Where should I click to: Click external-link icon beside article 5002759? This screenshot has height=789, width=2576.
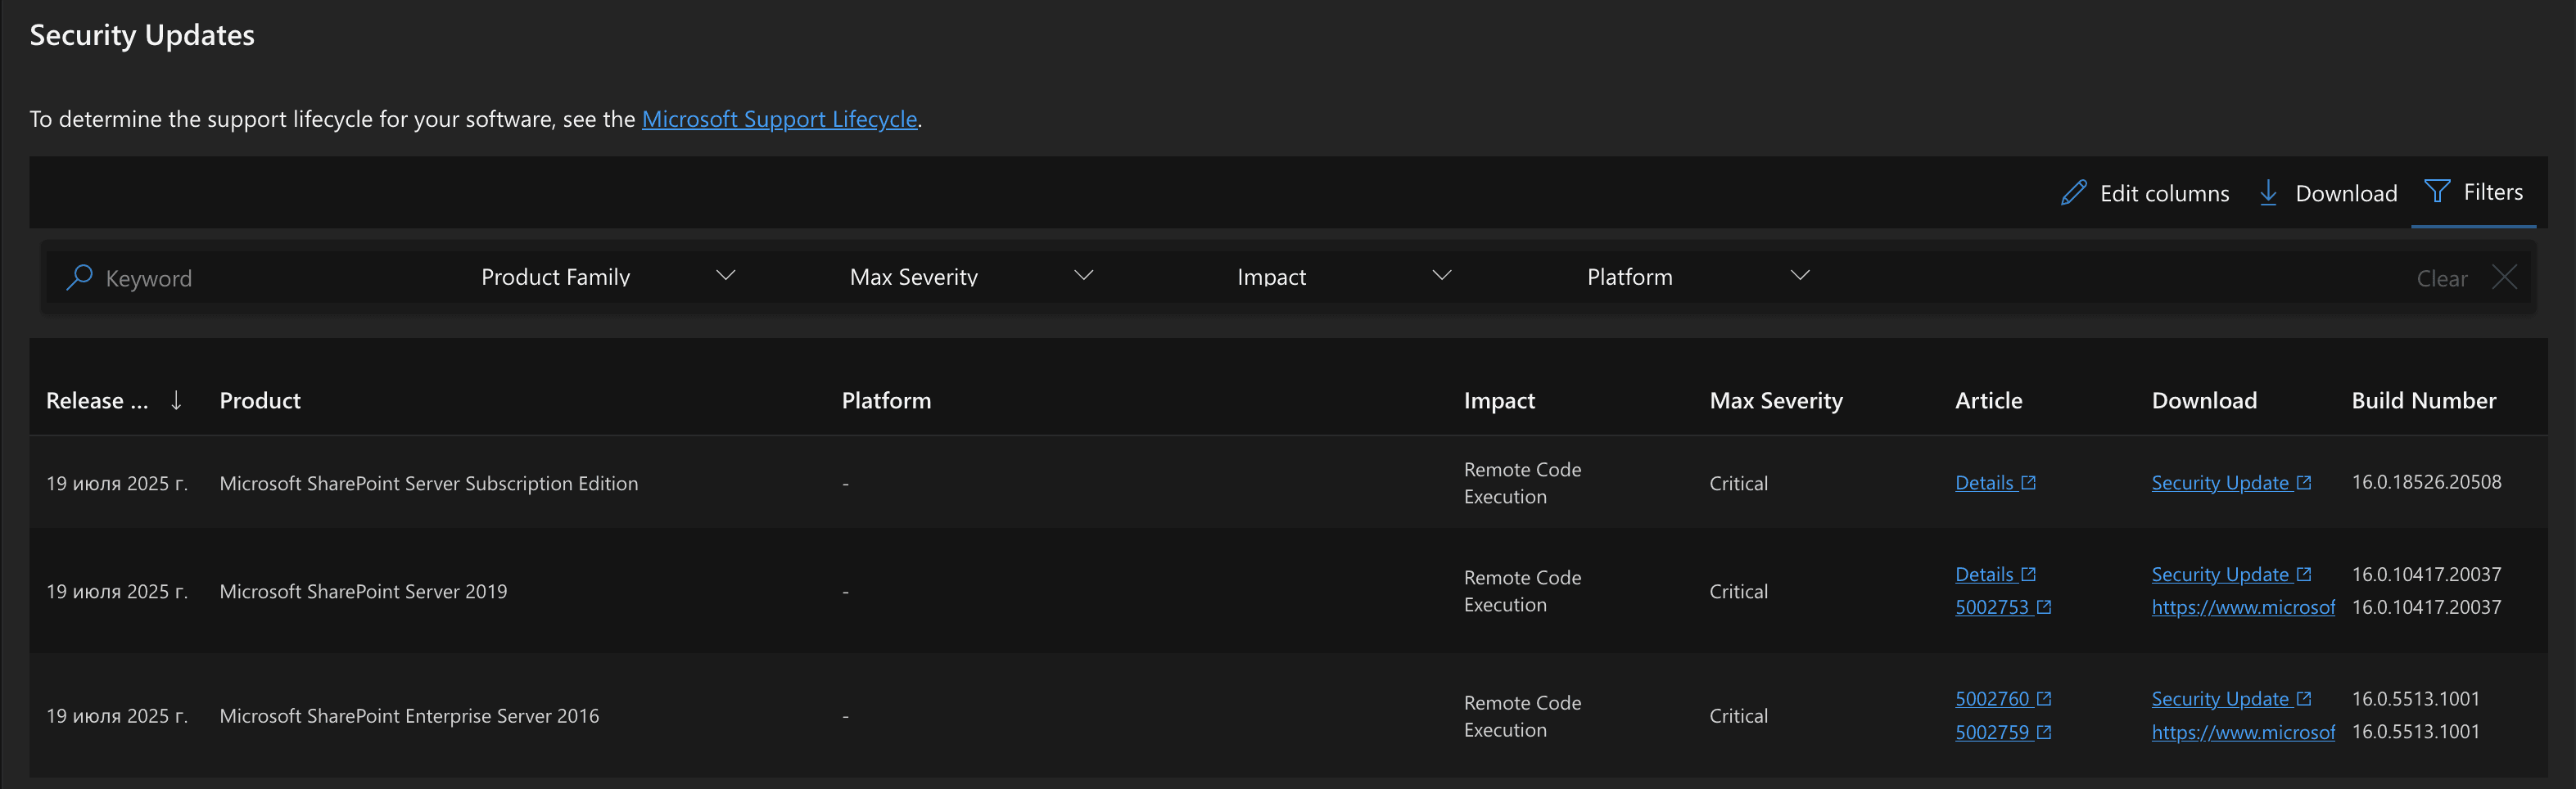click(x=2044, y=732)
